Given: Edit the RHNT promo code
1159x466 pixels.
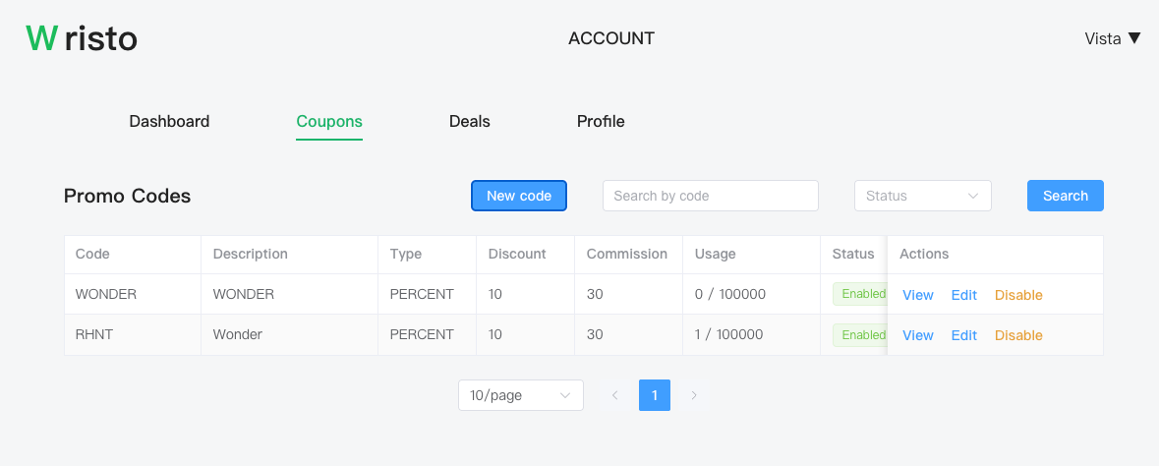Looking at the screenshot, I should (x=963, y=335).
